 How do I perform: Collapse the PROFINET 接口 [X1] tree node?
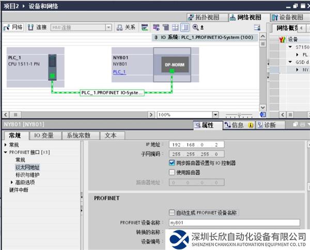pyautogui.click(x=6, y=152)
